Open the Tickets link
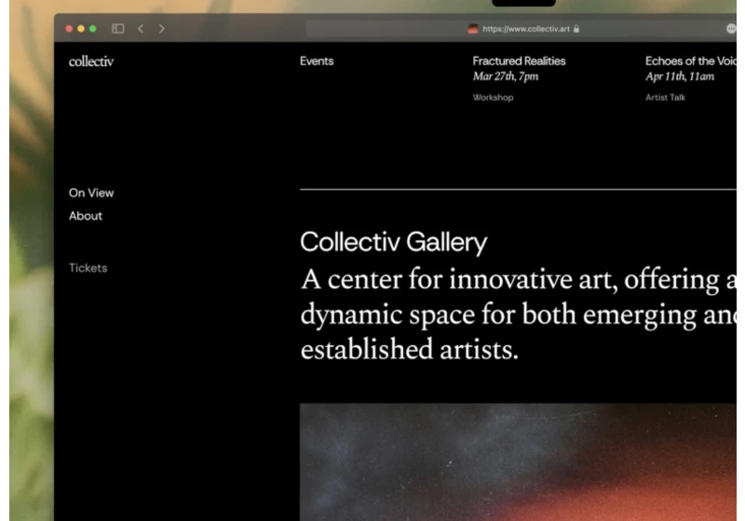Screen dimensions: 745x521 point(88,268)
